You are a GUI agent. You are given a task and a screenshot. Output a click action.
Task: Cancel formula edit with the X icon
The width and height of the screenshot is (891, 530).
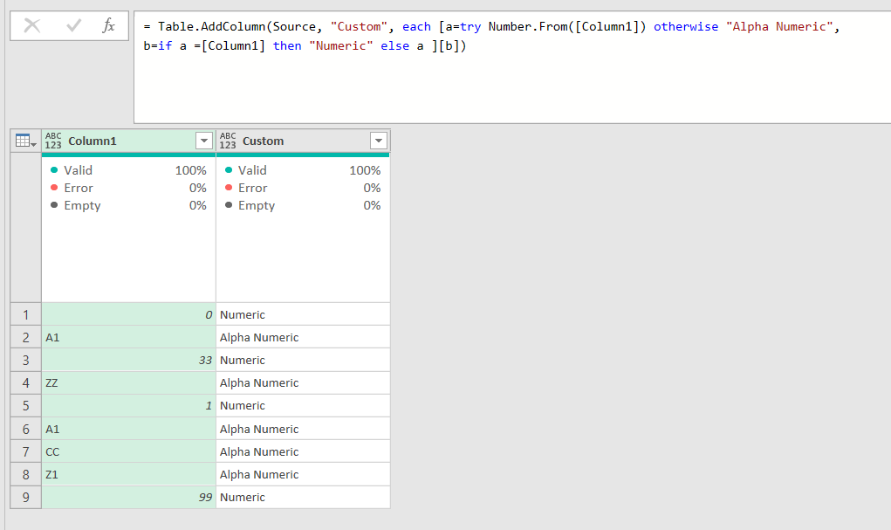(32, 25)
